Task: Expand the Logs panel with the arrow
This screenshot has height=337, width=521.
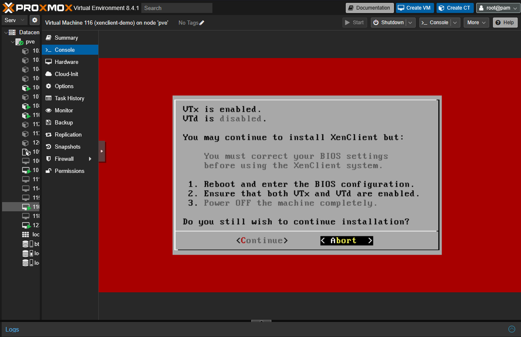Action: click(511, 329)
